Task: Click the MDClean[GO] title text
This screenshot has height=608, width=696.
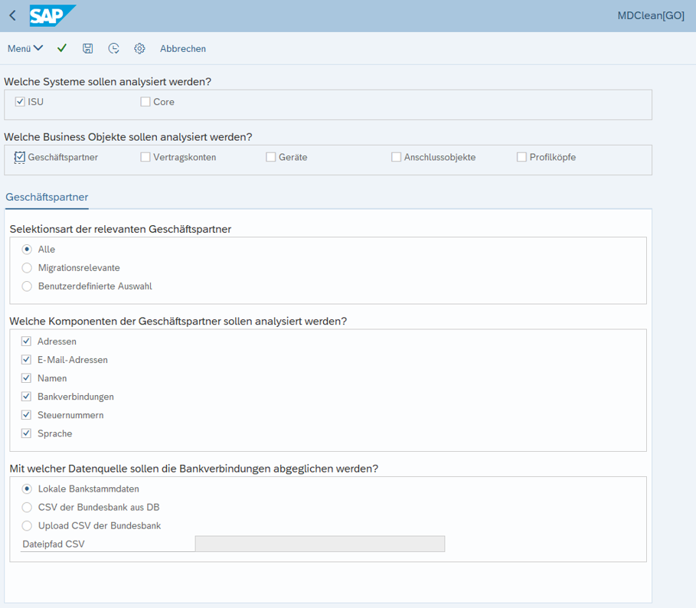Action: pyautogui.click(x=651, y=16)
